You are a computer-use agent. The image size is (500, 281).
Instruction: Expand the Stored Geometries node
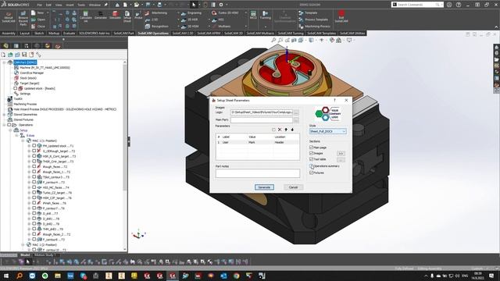(5, 115)
